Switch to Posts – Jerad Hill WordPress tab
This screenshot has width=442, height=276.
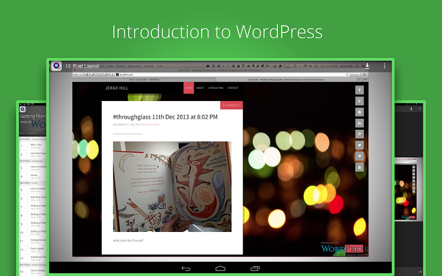click(144, 79)
